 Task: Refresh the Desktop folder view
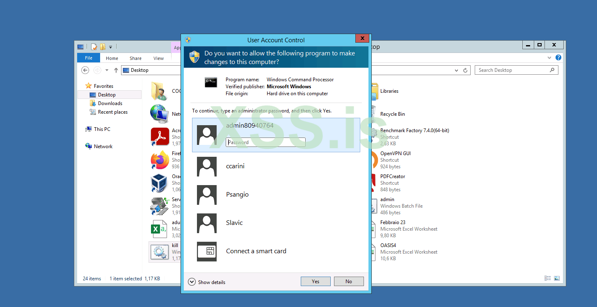(465, 70)
